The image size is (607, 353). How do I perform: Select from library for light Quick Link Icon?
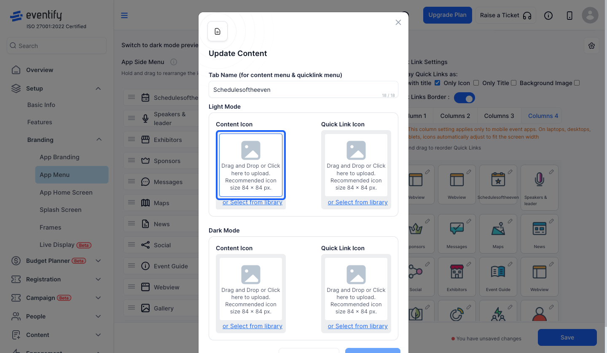point(358,202)
